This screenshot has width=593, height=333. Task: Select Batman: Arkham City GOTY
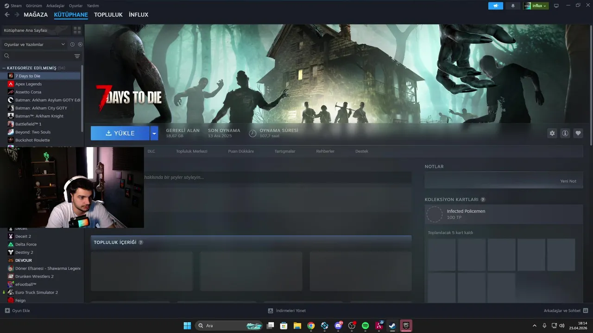click(42, 108)
